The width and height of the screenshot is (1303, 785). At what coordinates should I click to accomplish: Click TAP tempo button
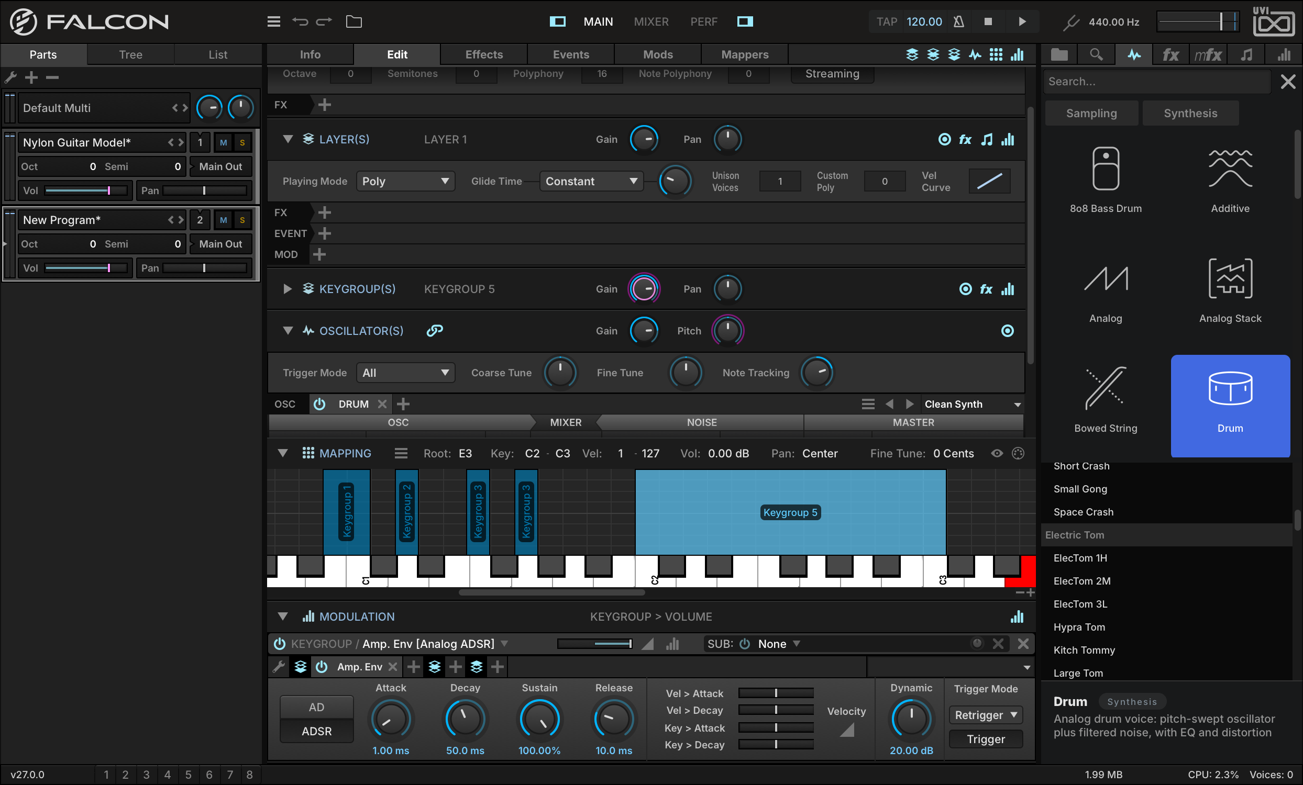point(887,21)
